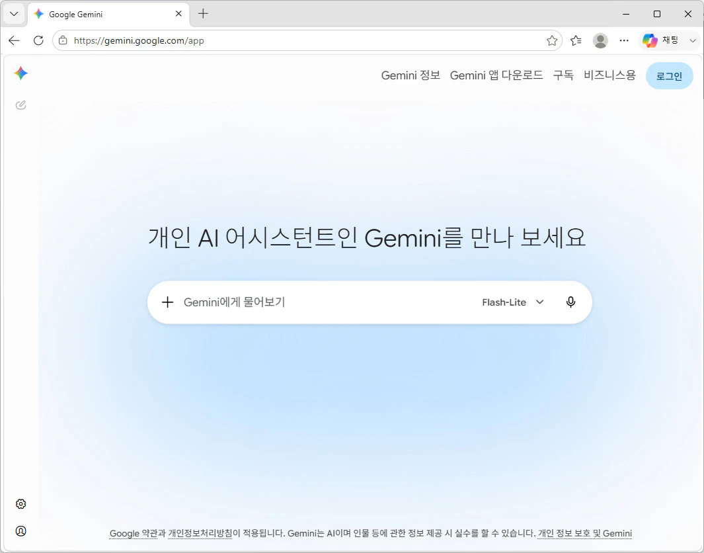This screenshot has height=553, width=704.
Task: Start a new chat with the pencil icon
Action: (20, 105)
